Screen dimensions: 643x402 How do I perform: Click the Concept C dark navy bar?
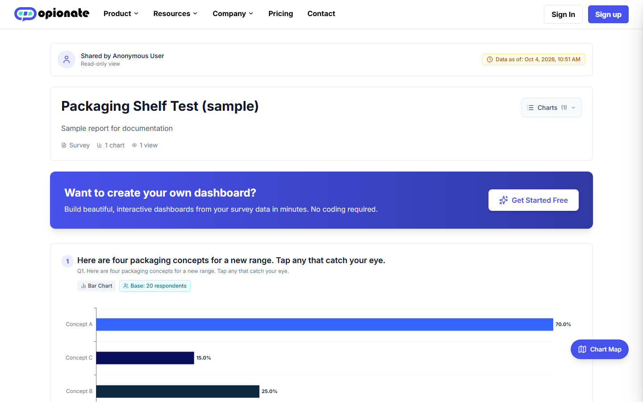click(x=145, y=358)
